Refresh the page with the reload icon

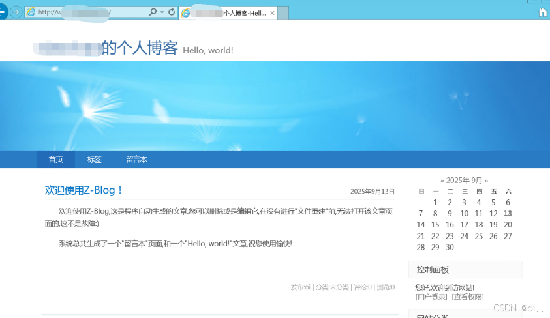coord(172,12)
